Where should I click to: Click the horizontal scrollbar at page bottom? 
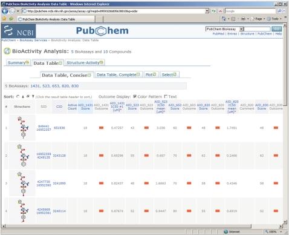tap(128, 226)
